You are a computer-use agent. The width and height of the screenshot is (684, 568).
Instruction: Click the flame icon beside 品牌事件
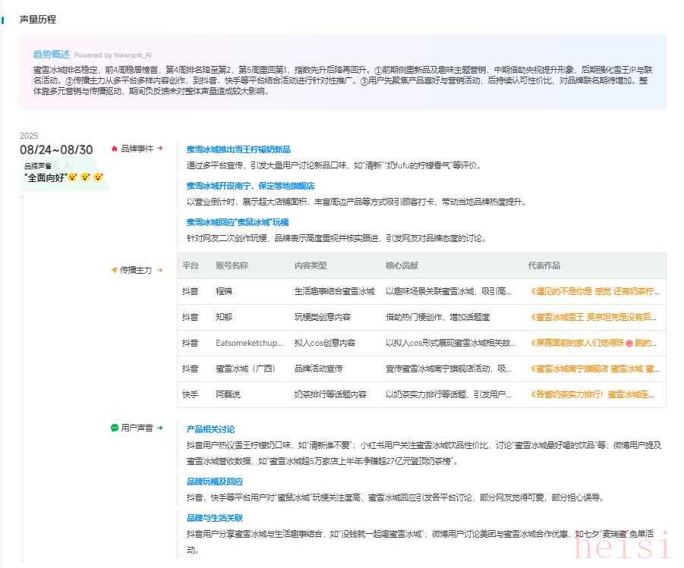coord(115,149)
